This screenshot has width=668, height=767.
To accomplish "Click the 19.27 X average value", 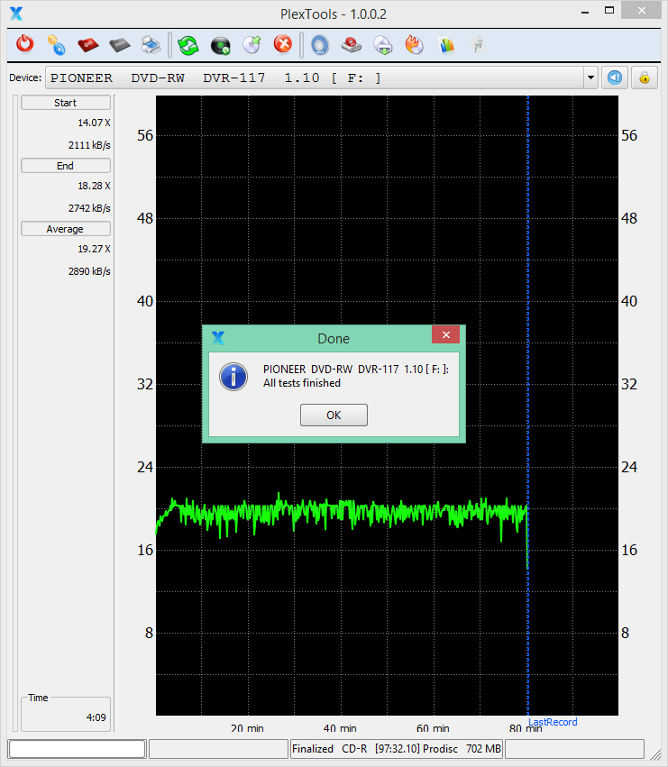I will click(x=94, y=249).
